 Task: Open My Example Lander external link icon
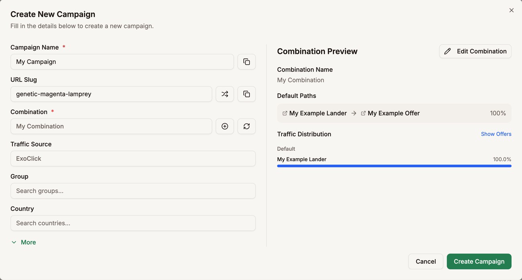coord(285,113)
